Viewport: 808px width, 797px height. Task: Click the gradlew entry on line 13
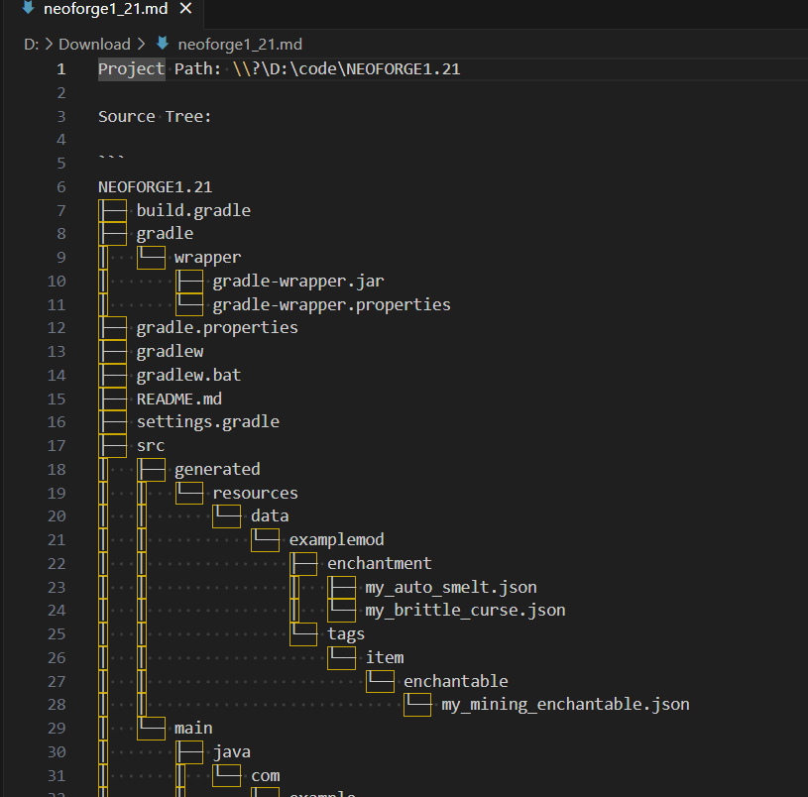[x=170, y=352]
